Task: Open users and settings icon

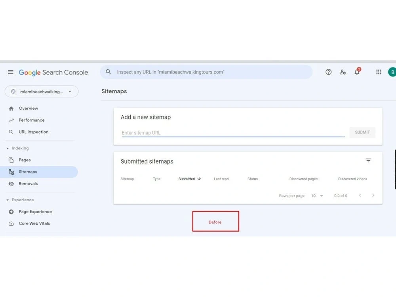Action: [343, 72]
